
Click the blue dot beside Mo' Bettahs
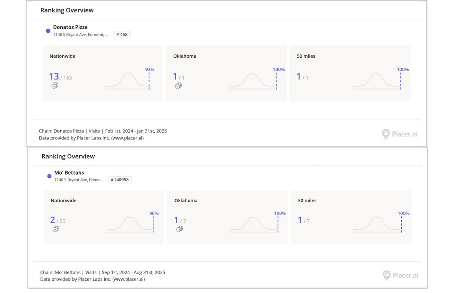49,176
